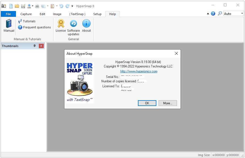The height and width of the screenshot is (158, 245).
Task: Switch to the Edit tab
Action: (42, 14)
